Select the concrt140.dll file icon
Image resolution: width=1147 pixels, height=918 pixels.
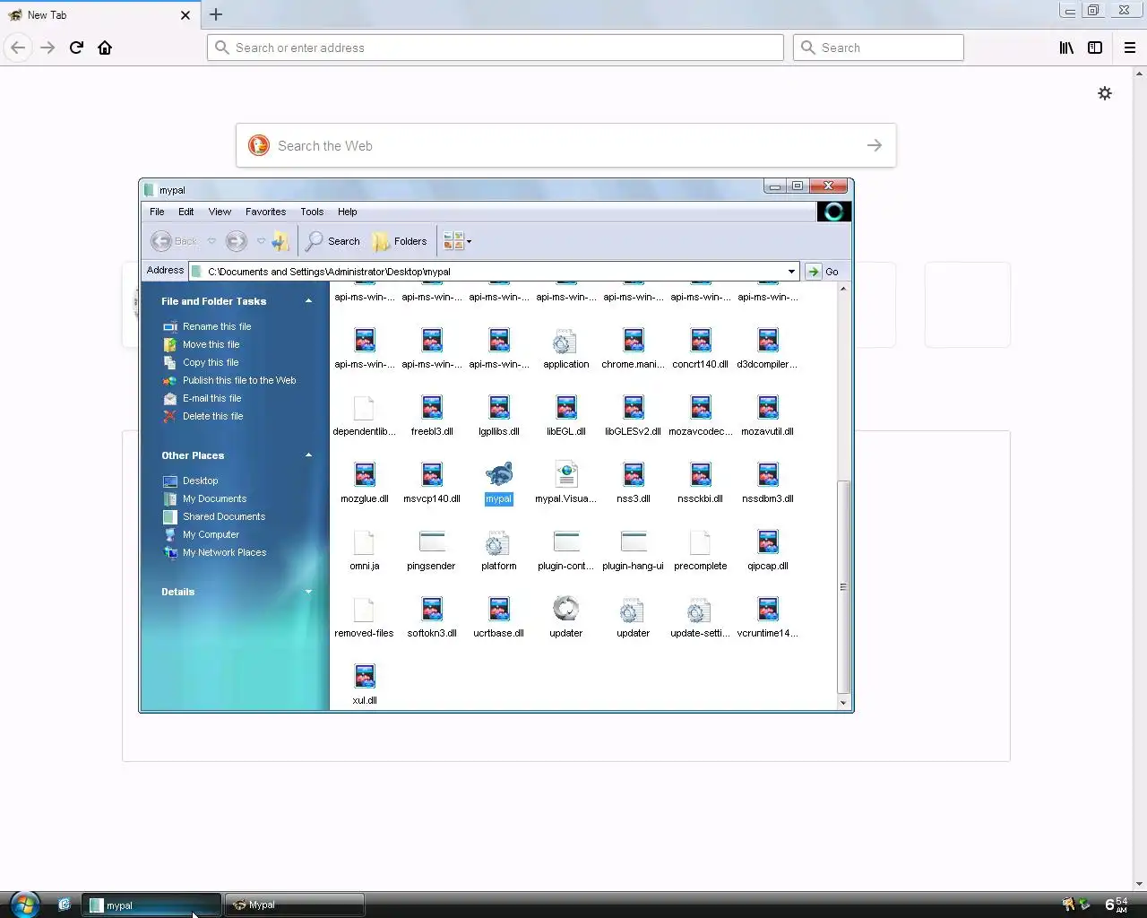click(x=701, y=340)
